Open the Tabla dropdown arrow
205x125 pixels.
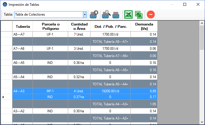pyautogui.click(x=85, y=14)
